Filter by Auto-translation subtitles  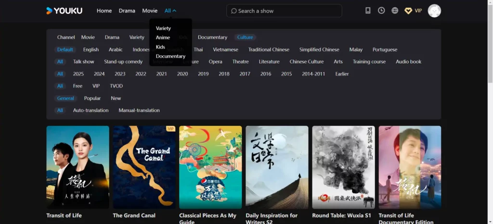point(91,111)
